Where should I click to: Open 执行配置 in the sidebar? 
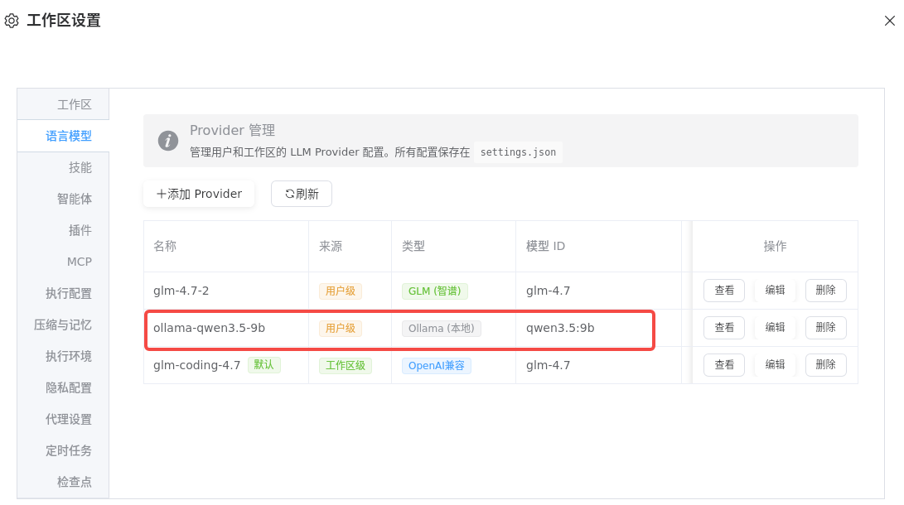pos(68,293)
